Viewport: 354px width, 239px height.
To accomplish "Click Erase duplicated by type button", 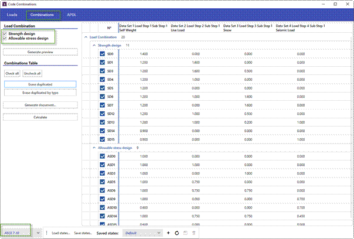I will (40, 93).
